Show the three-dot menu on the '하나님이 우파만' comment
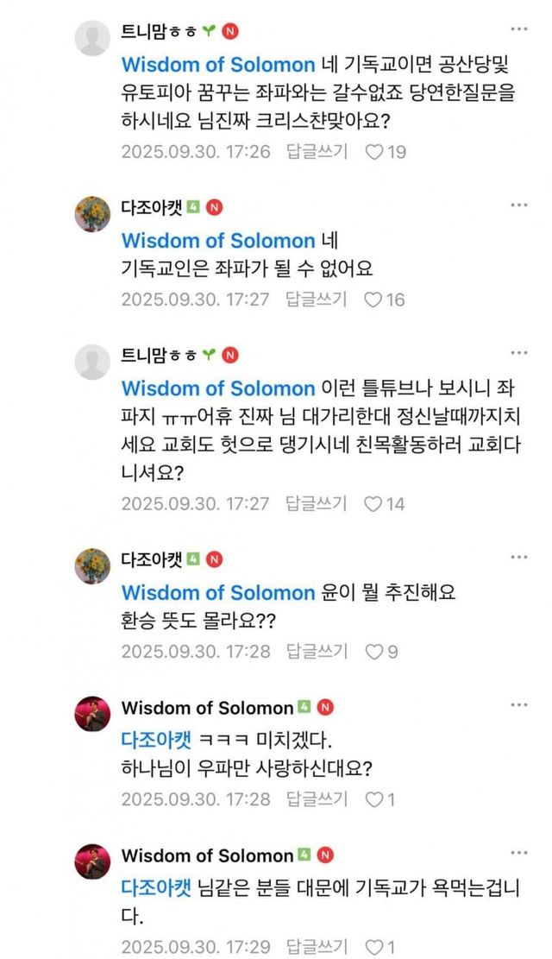The image size is (552, 959). (518, 704)
